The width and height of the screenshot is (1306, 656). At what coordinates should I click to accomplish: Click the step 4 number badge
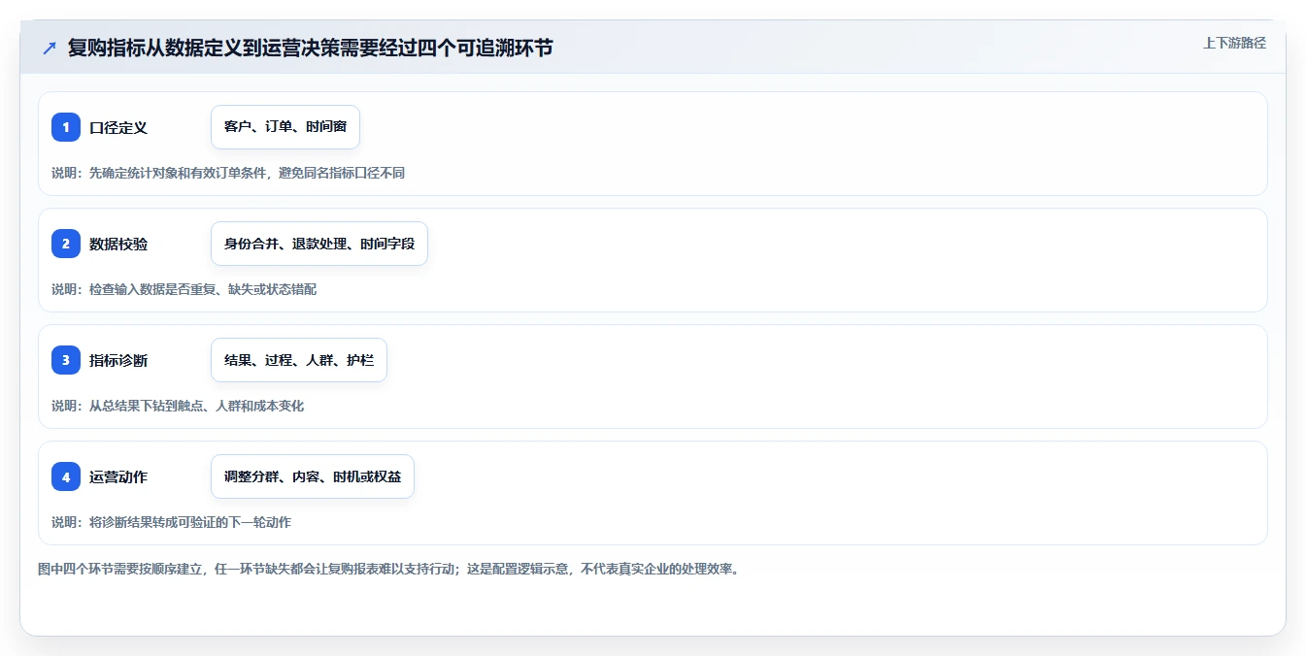(x=66, y=476)
